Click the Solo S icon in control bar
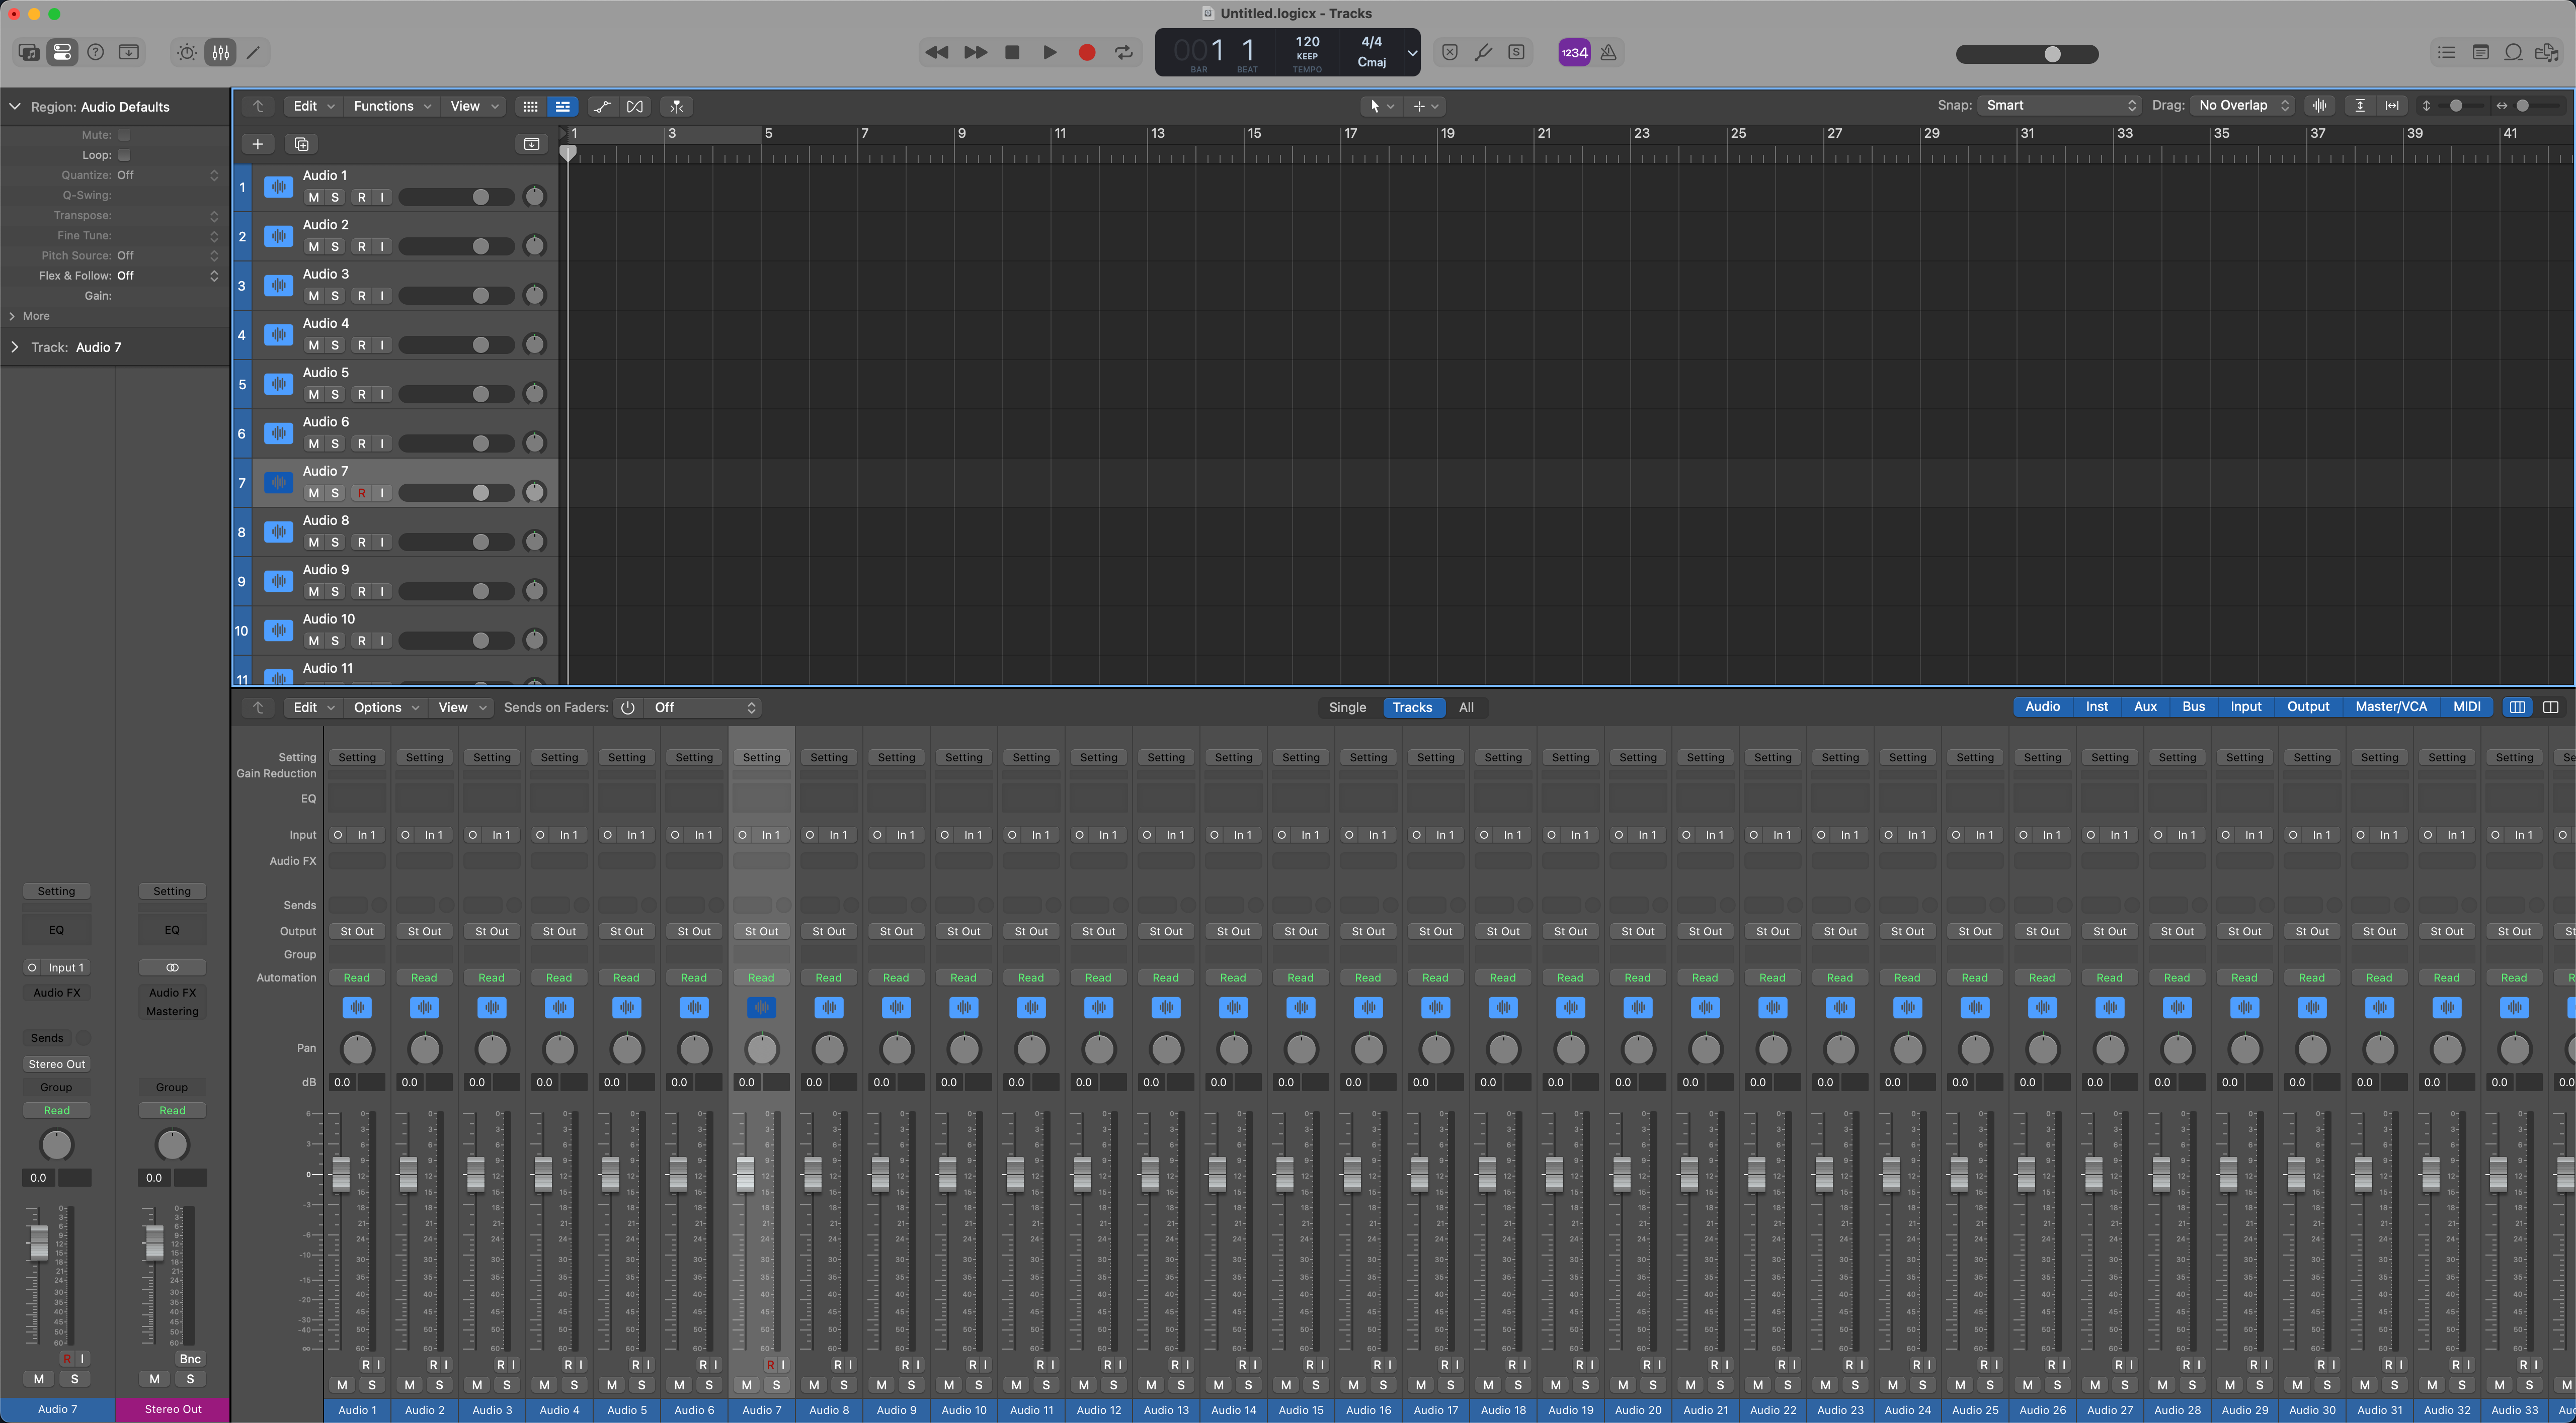2576x1423 pixels. click(1516, 52)
